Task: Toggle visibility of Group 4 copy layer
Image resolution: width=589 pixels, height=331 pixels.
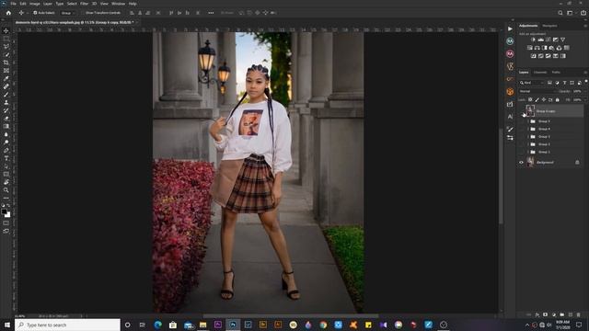Action: [522, 111]
